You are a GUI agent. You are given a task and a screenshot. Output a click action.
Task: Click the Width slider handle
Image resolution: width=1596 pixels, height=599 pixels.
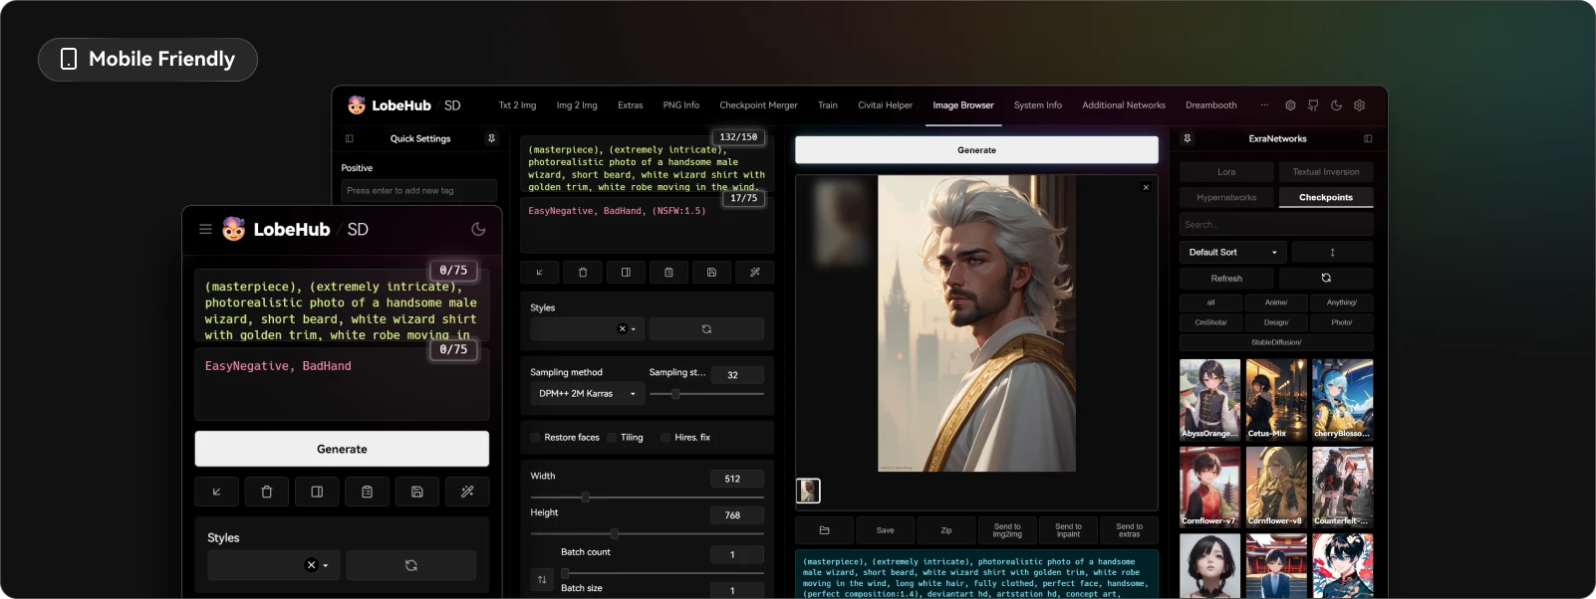click(x=586, y=497)
